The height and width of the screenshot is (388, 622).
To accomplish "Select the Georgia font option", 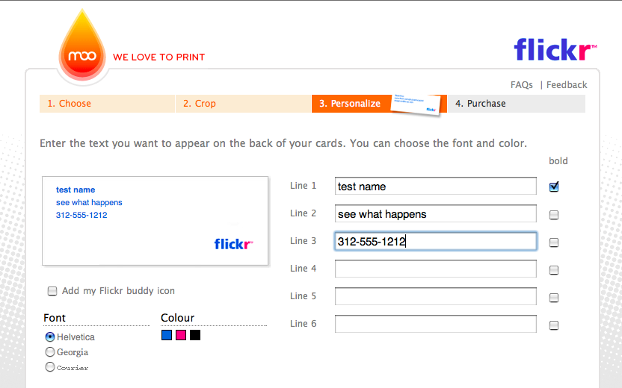I will click(50, 352).
